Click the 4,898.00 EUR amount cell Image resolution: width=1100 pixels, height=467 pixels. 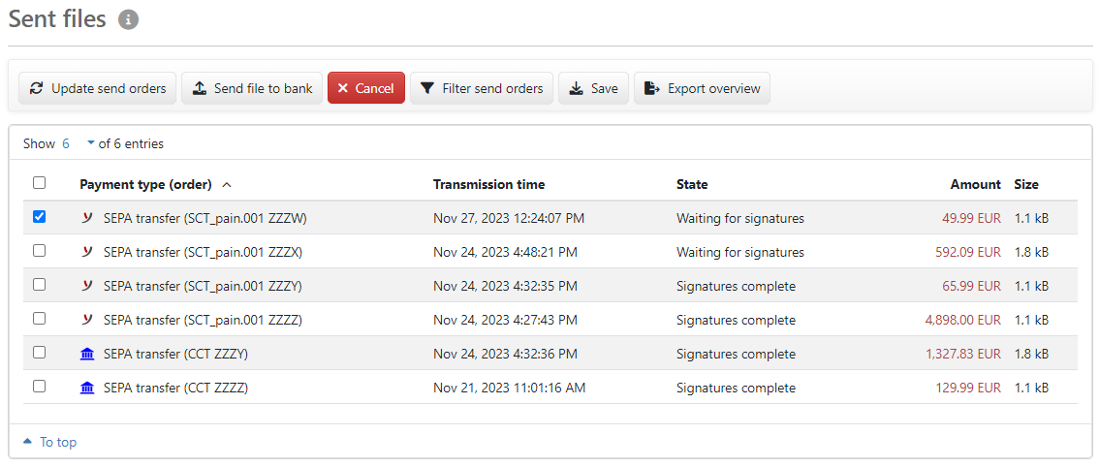(x=962, y=320)
